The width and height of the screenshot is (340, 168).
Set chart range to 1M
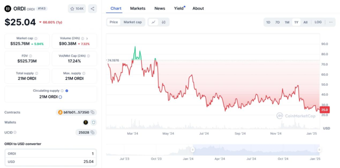click(x=287, y=22)
